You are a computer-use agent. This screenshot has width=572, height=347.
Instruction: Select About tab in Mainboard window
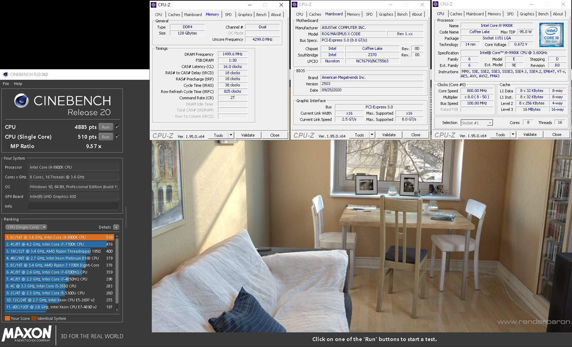pos(417,14)
